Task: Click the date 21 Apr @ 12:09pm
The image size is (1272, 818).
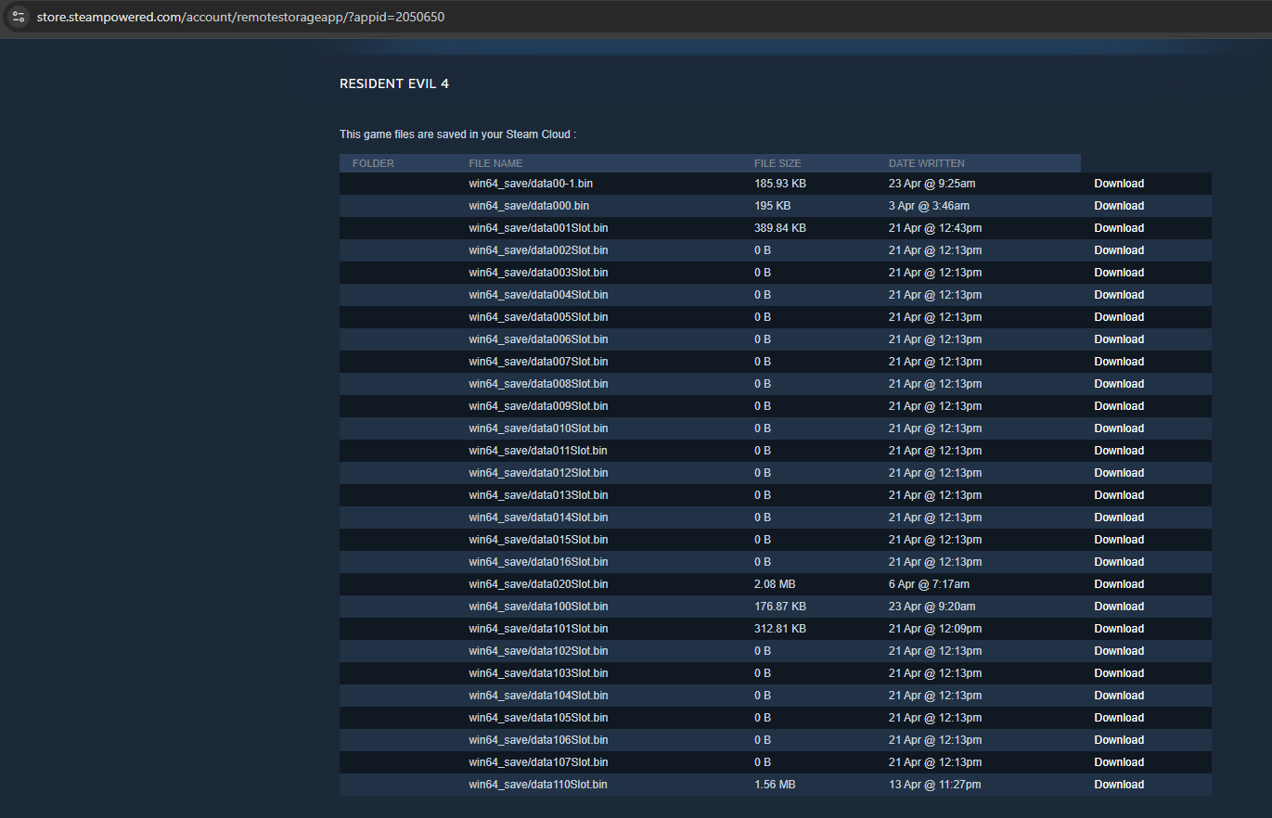Action: pyautogui.click(x=935, y=629)
